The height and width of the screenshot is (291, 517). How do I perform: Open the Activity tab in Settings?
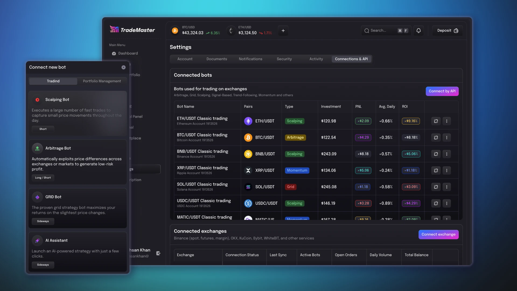click(316, 59)
